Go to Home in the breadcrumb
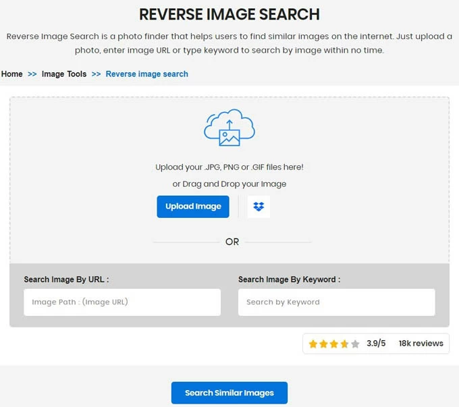Screen dimensions: 459x407 tap(12, 74)
